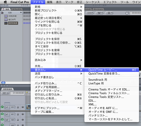Choose XML... export option
The width and height of the screenshot is (141, 126).
112,104
